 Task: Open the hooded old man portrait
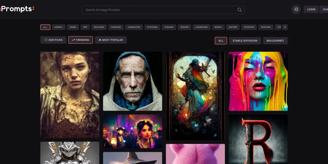pos(132,81)
